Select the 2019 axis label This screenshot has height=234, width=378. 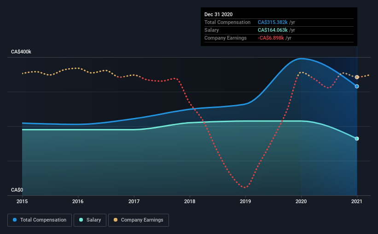click(245, 201)
